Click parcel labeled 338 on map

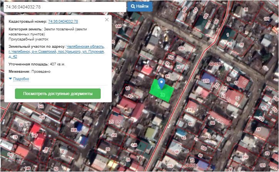(x=74, y=131)
